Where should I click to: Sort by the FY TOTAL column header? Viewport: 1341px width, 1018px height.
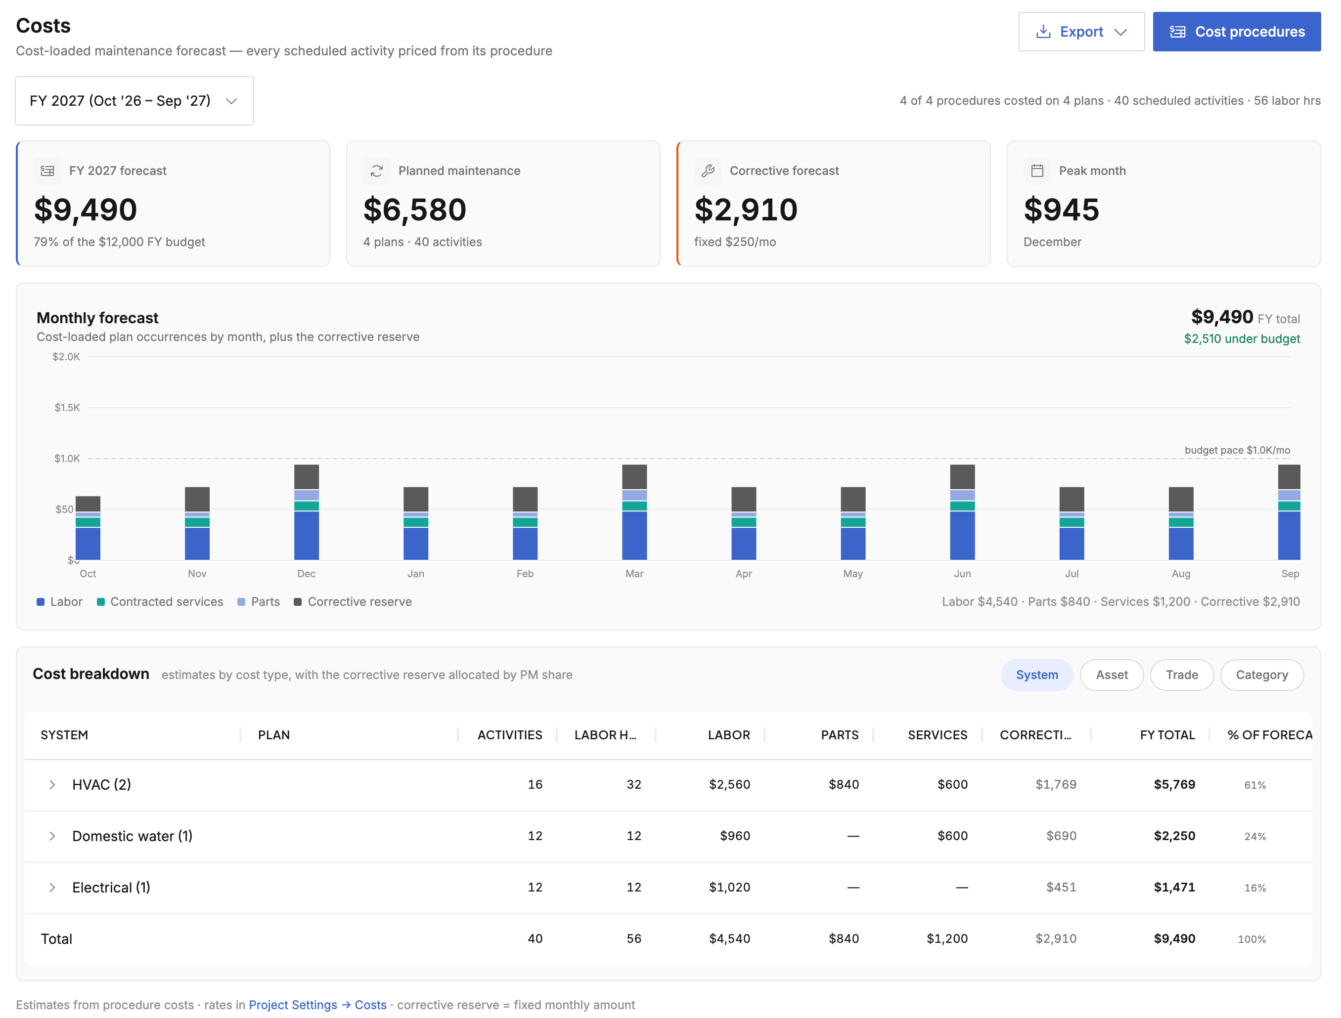tap(1167, 735)
